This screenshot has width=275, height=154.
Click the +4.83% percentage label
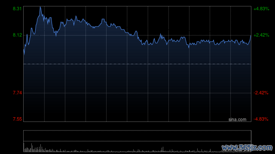coord(261,9)
